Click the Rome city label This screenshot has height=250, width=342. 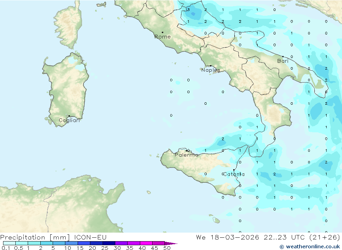pos(162,37)
